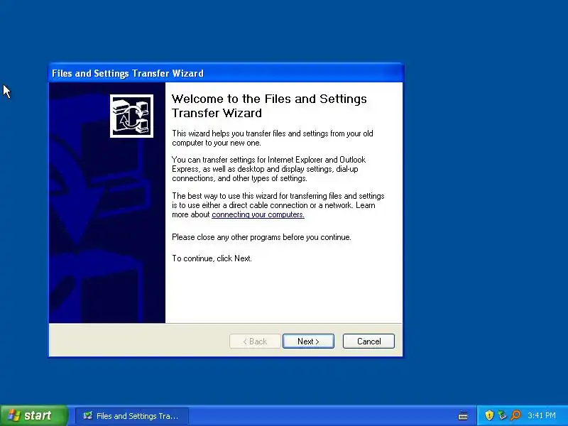
Task: Open the Windows start menu
Action: (x=33, y=415)
